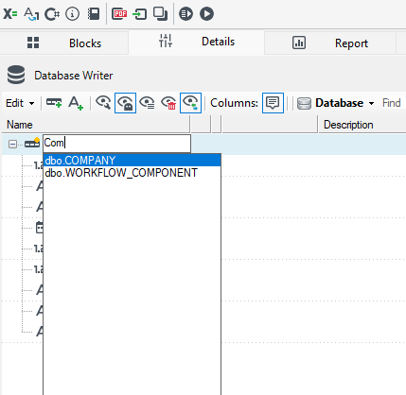Click the add text field icon
406x395 pixels.
click(x=76, y=103)
